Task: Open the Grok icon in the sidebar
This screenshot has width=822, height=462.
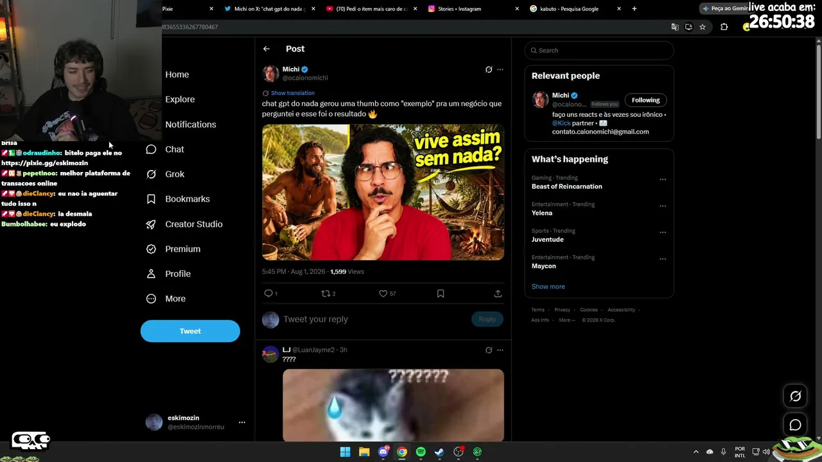Action: click(x=151, y=174)
